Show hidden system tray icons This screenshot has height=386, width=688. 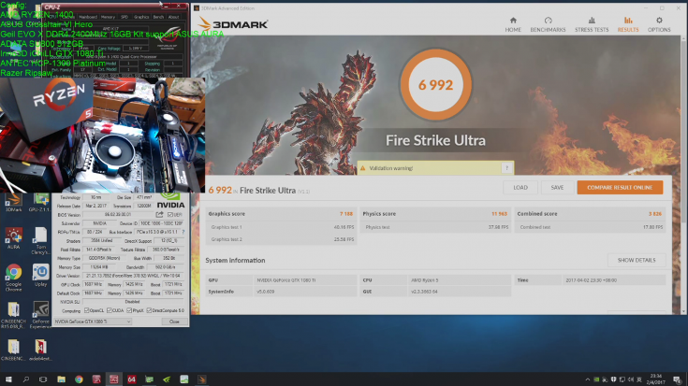[587, 379]
